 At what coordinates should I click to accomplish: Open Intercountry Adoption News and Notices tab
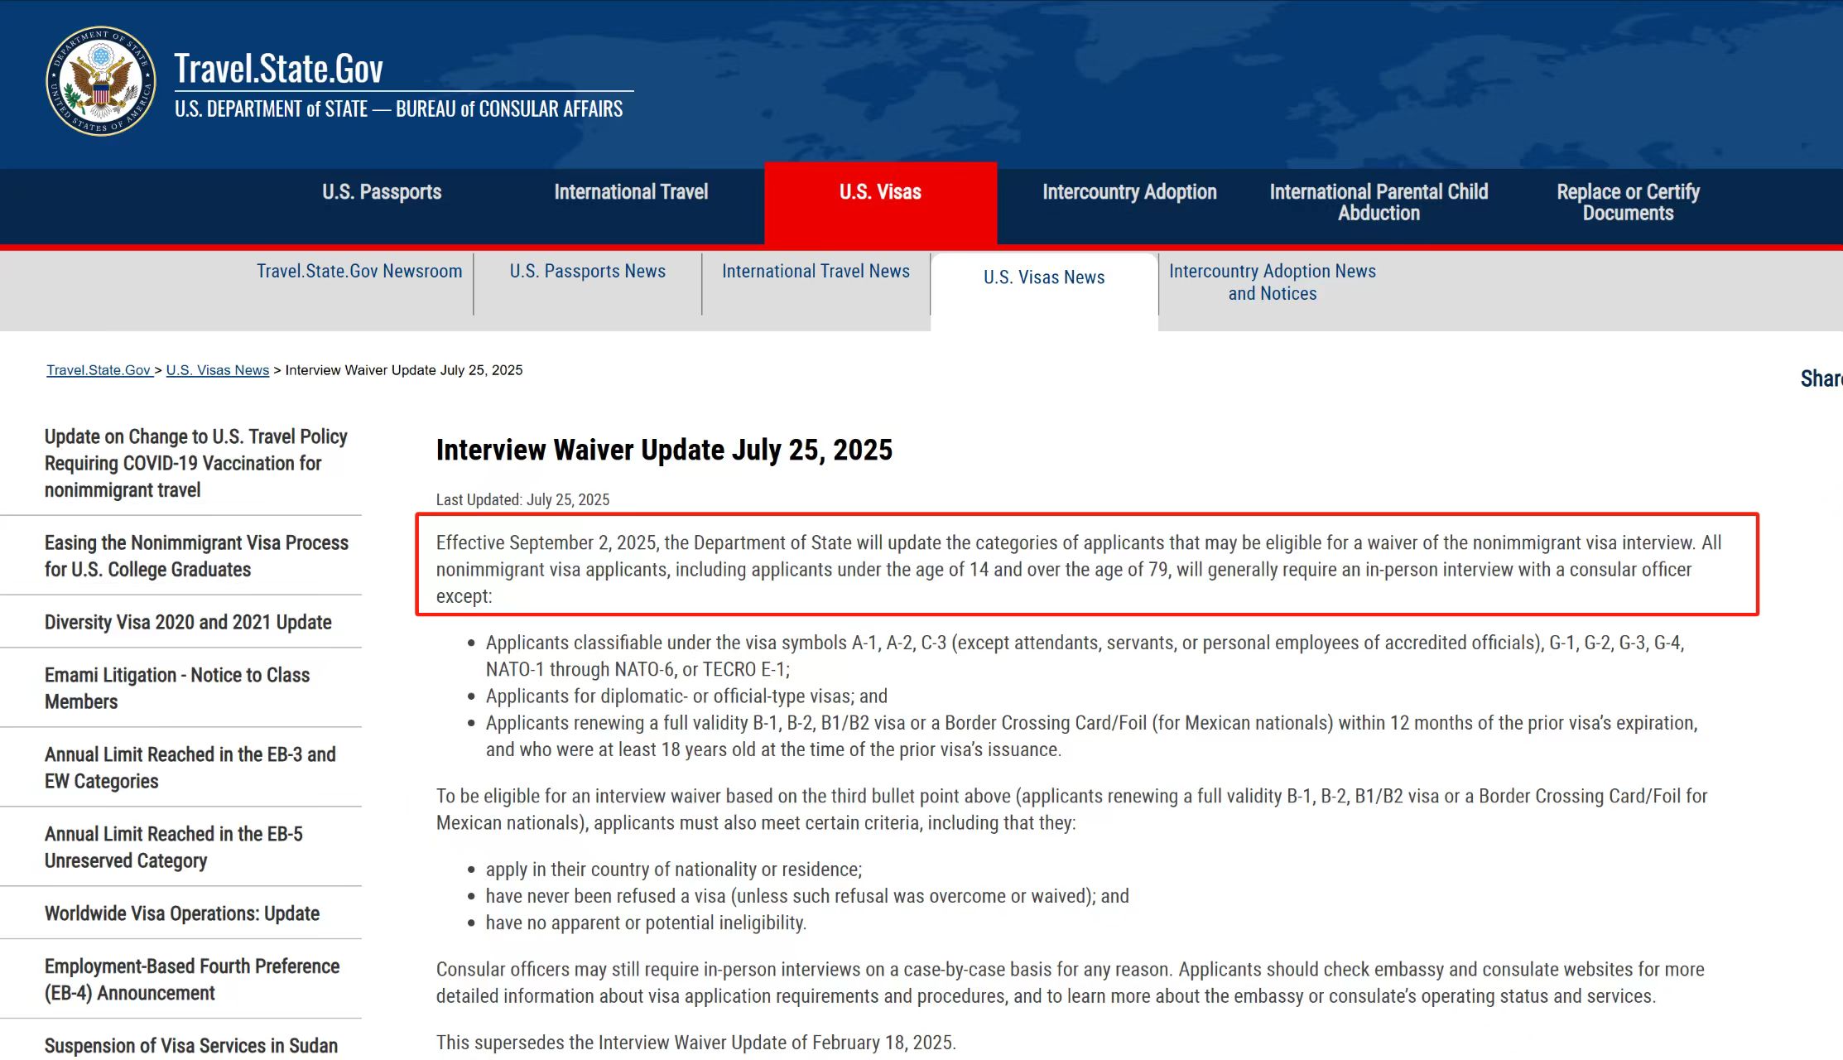coord(1272,282)
